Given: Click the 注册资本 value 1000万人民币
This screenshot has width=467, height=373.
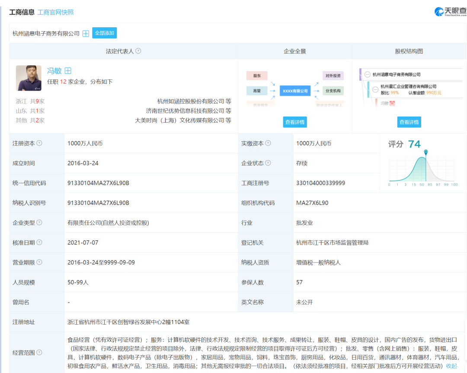Looking at the screenshot, I should (85, 143).
